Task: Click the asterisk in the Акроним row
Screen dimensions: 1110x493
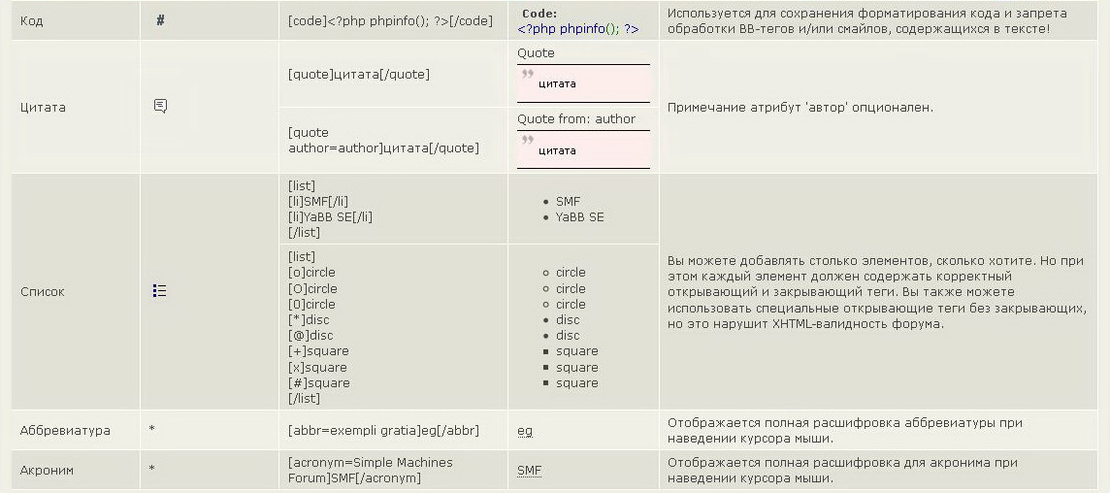Action: click(x=152, y=470)
